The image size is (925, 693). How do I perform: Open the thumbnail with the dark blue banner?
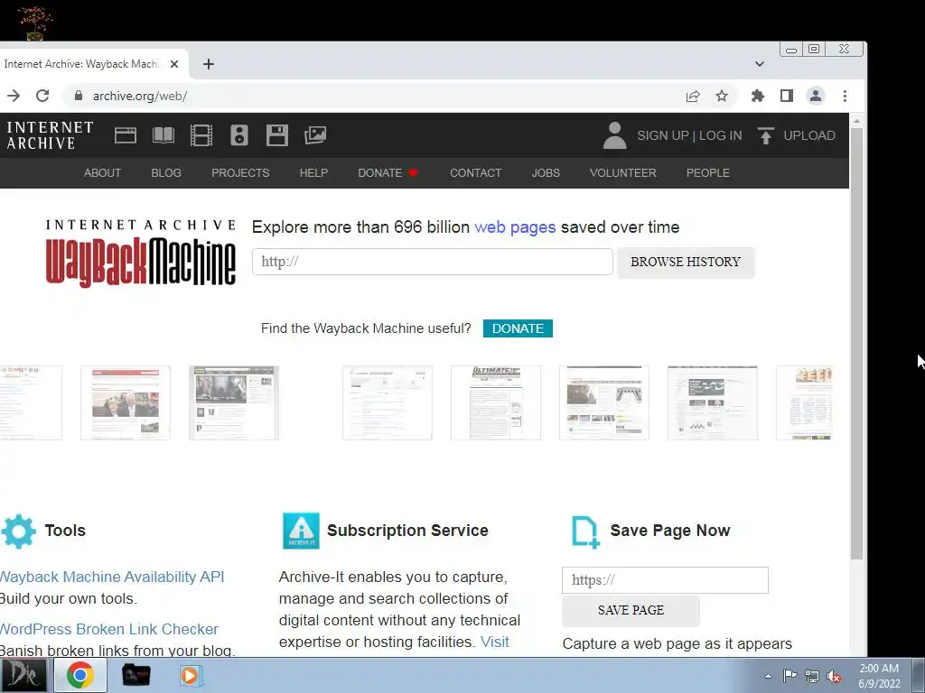click(713, 403)
